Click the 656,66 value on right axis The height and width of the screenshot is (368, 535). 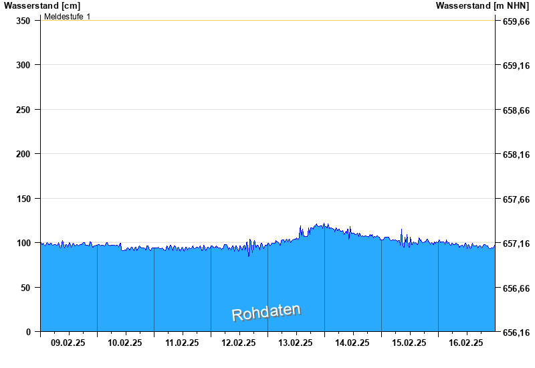click(x=516, y=288)
